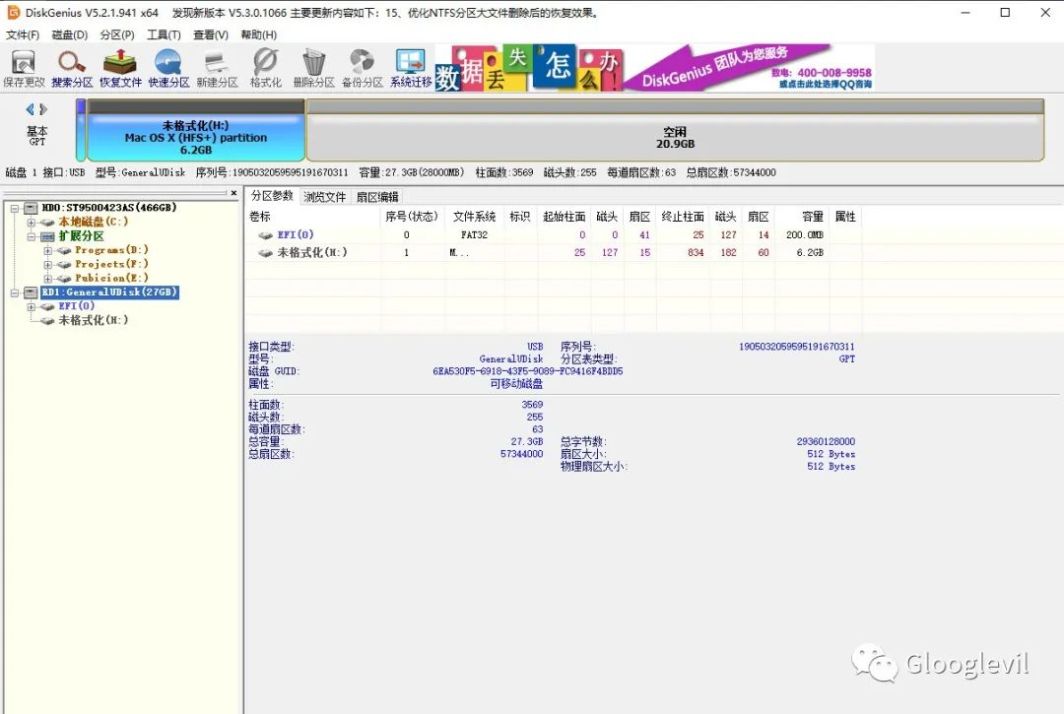Viewport: 1064px width, 714px height.
Task: Select 扩展分区 in disk tree
Action: coord(81,236)
